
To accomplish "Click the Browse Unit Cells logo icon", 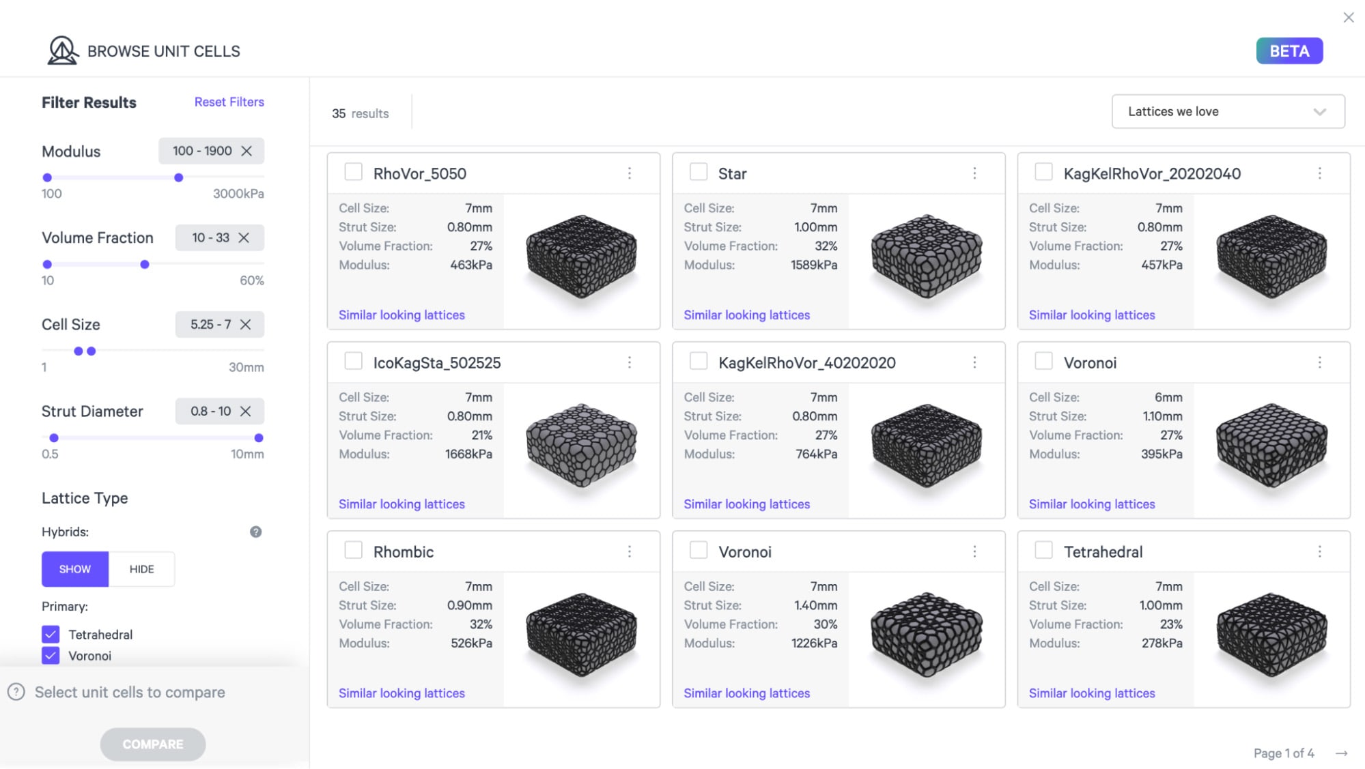I will 62,50.
